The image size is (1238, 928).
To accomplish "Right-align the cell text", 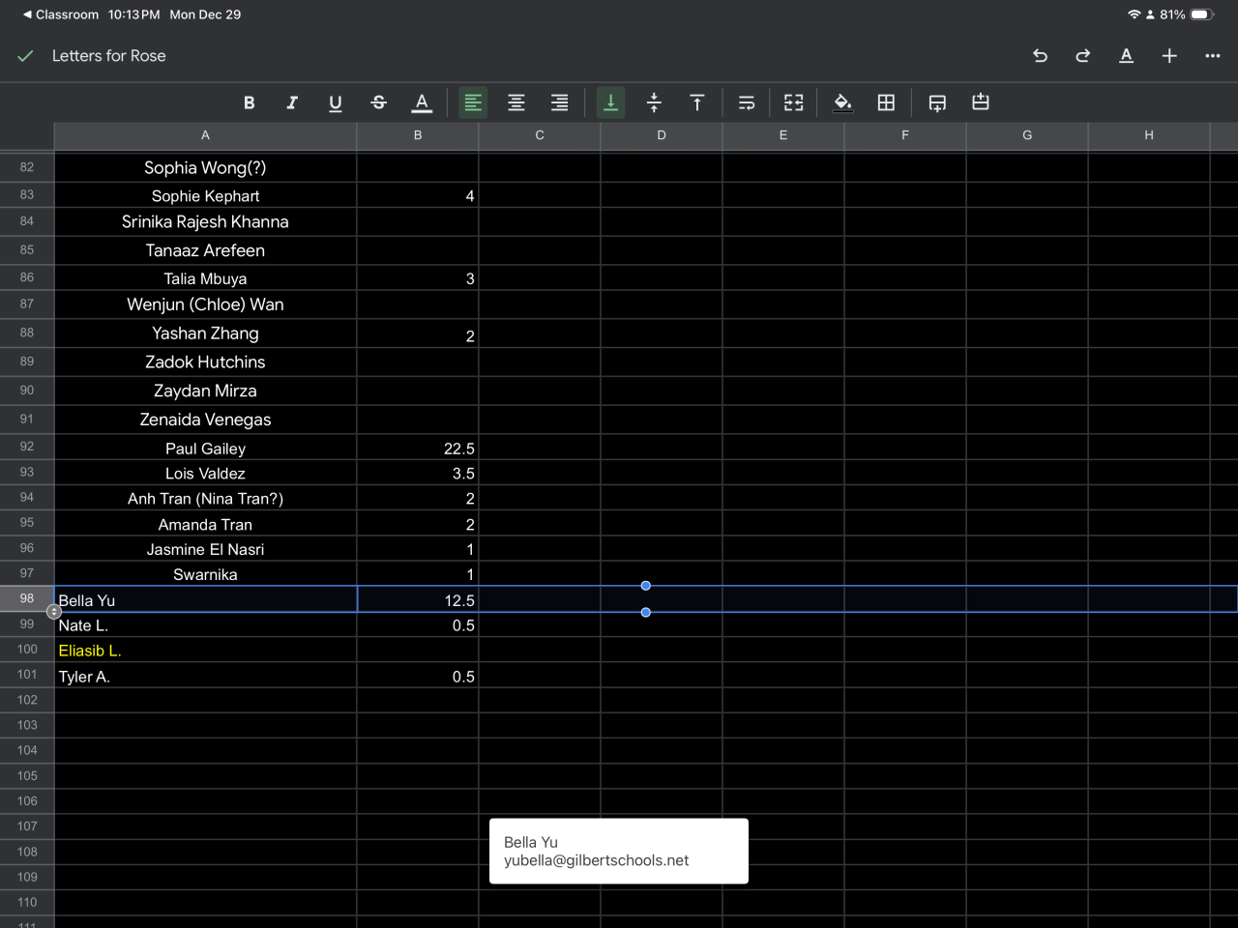I will (559, 102).
